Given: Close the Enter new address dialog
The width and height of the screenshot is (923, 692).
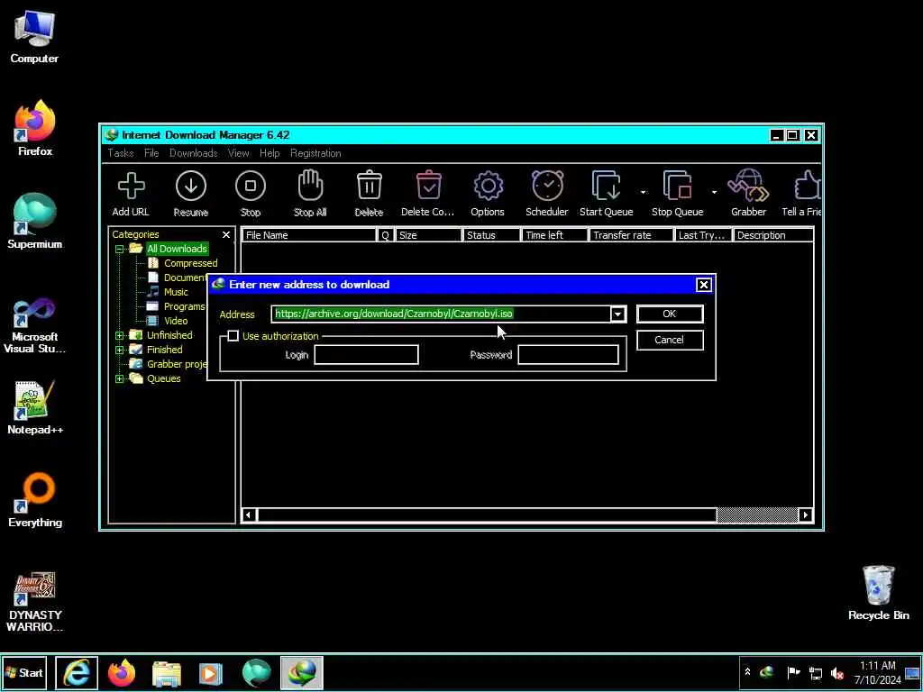Looking at the screenshot, I should click(x=703, y=285).
